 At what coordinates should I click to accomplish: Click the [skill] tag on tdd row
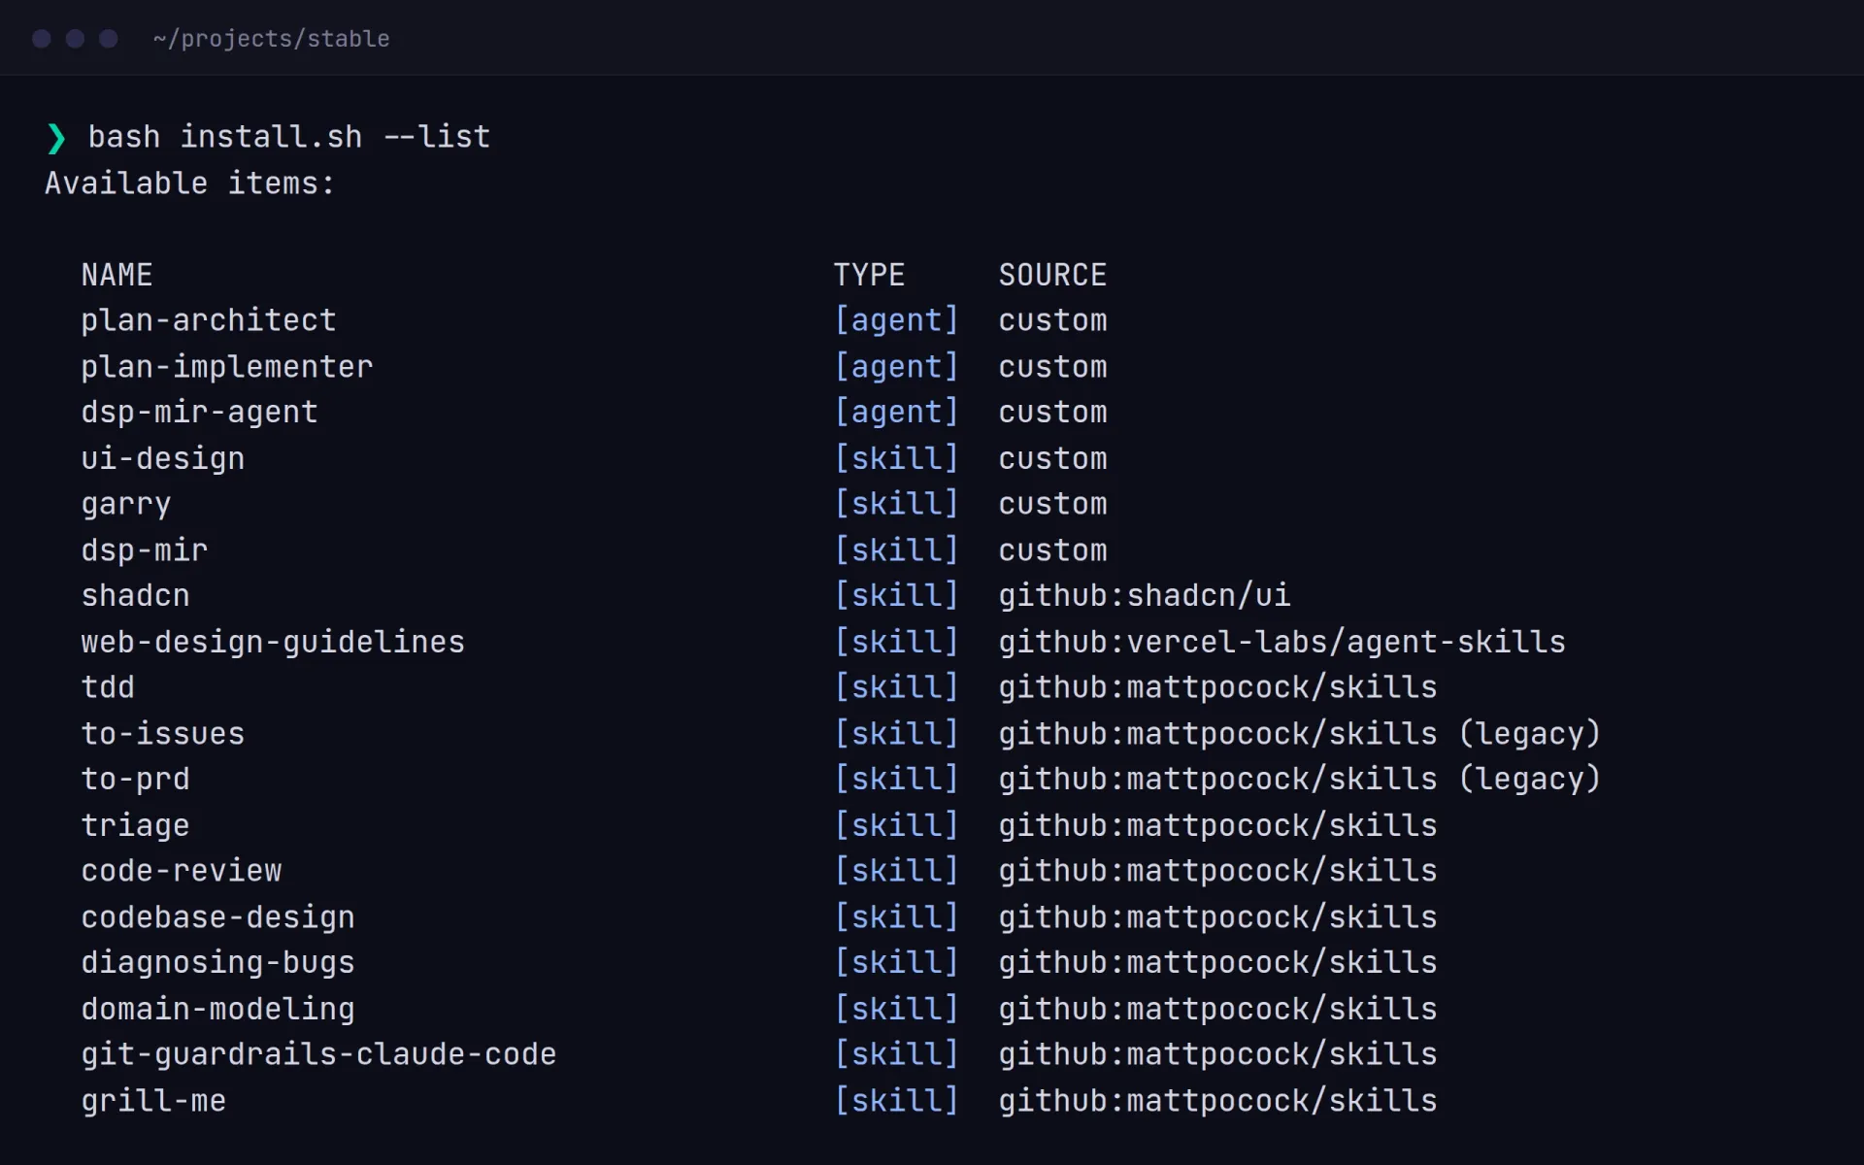[x=896, y=687]
